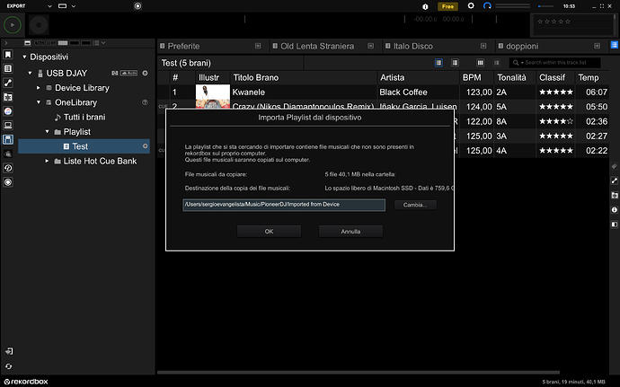Collapse the OneLibrary node
620x387 pixels.
[39, 102]
